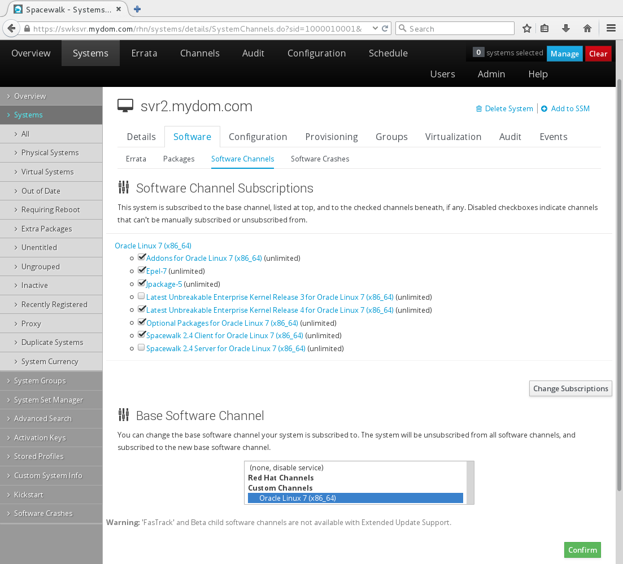This screenshot has width=623, height=564.
Task: Click the Delete System link
Action: click(509, 108)
